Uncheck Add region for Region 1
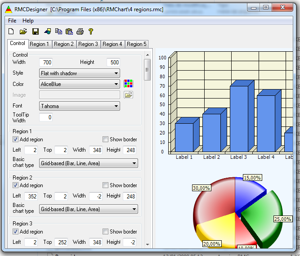Image resolution: width=300 pixels, height=256 pixels. point(16,139)
